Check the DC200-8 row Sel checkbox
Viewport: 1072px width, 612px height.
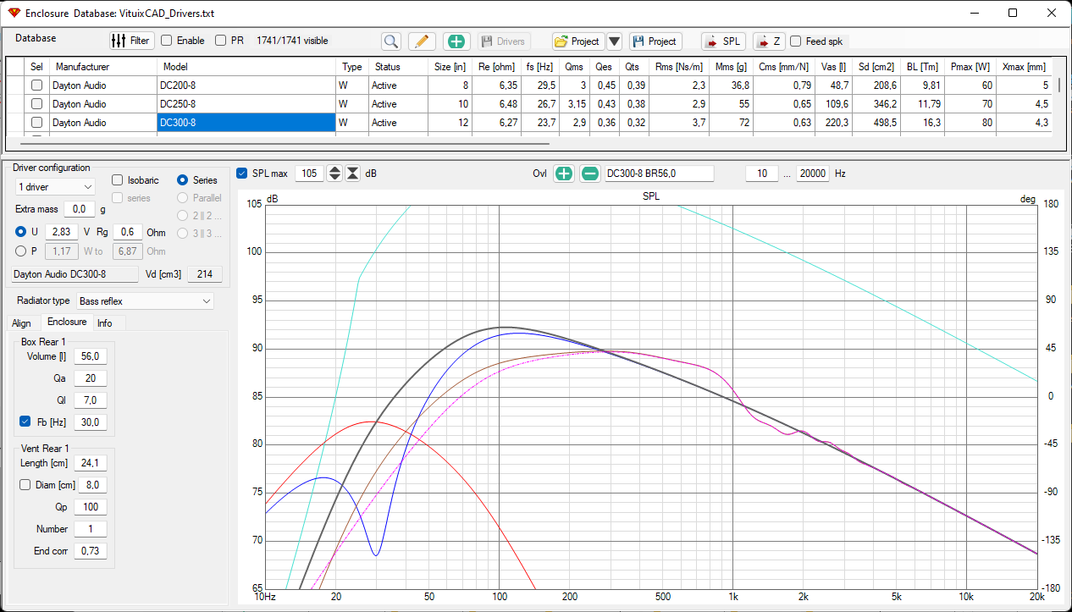(36, 85)
